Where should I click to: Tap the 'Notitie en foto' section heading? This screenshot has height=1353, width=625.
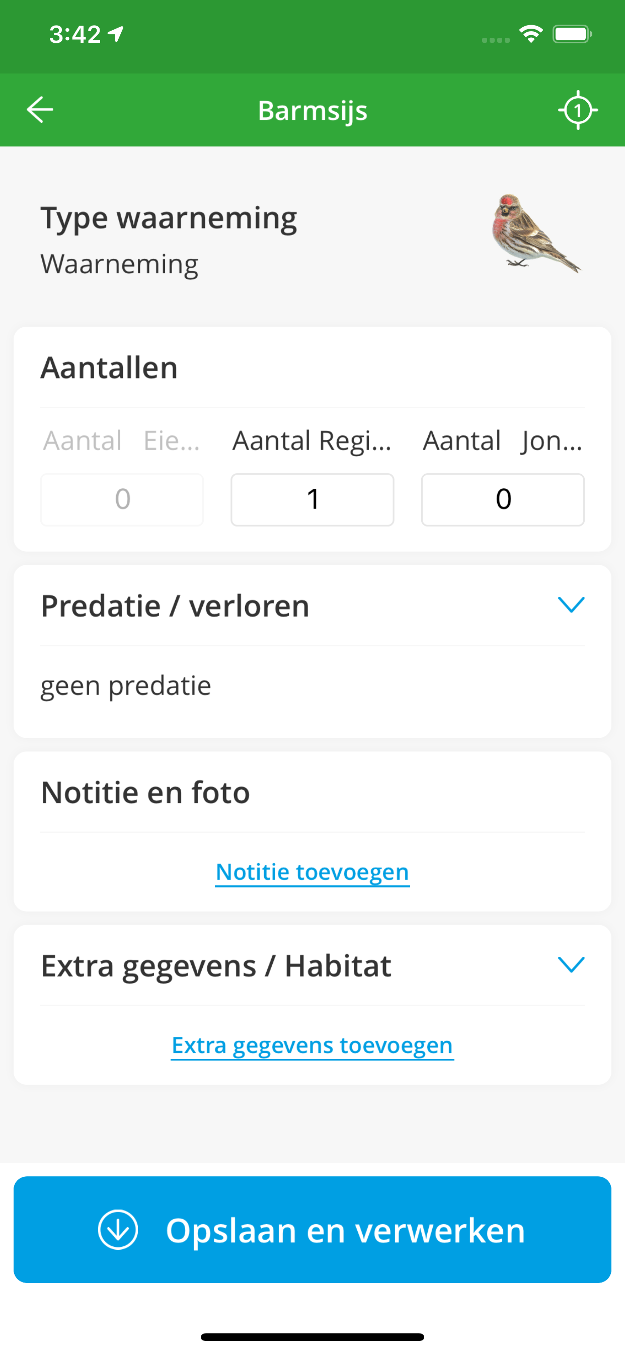click(x=145, y=792)
